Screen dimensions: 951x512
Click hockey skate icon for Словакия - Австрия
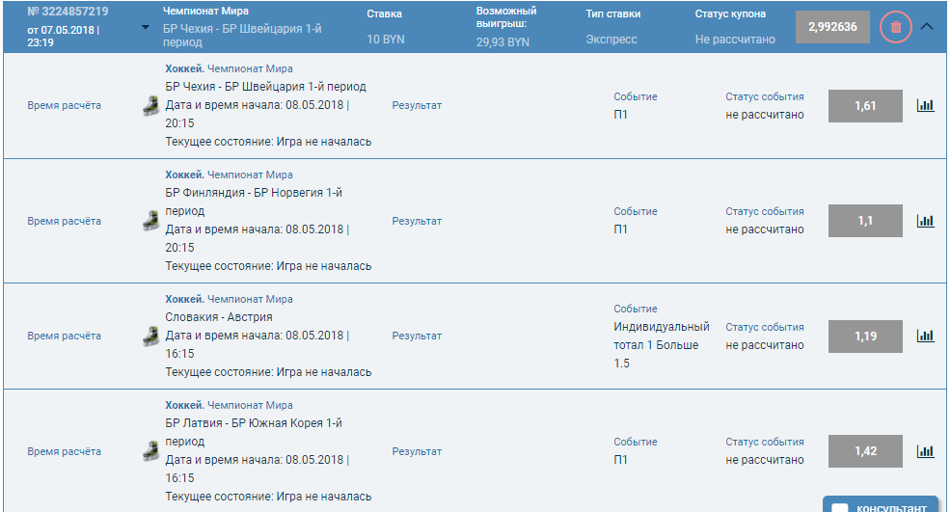coord(149,336)
